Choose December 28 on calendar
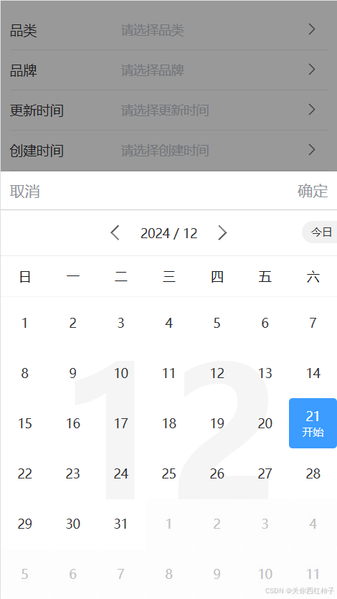The width and height of the screenshot is (337, 599). point(313,473)
